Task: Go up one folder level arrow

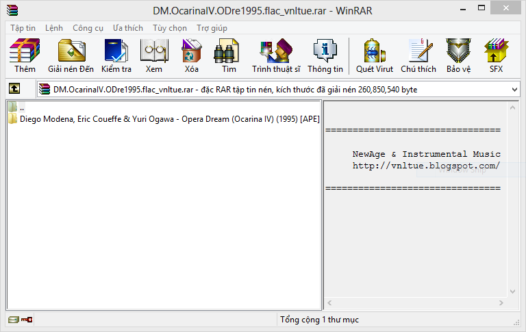Action: [x=14, y=89]
